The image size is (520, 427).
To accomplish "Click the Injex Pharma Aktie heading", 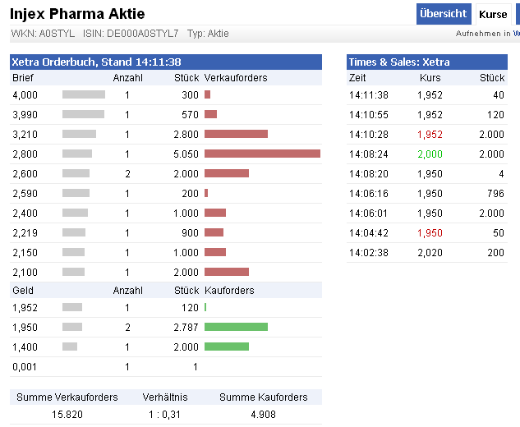I will coord(78,14).
